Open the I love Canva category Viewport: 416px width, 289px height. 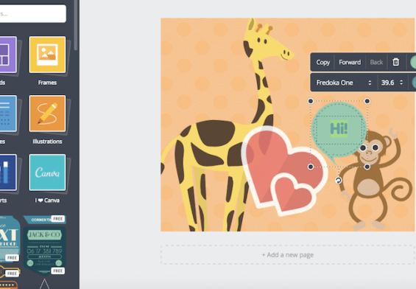point(47,173)
